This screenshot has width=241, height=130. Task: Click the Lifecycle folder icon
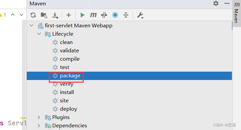(x=48, y=34)
